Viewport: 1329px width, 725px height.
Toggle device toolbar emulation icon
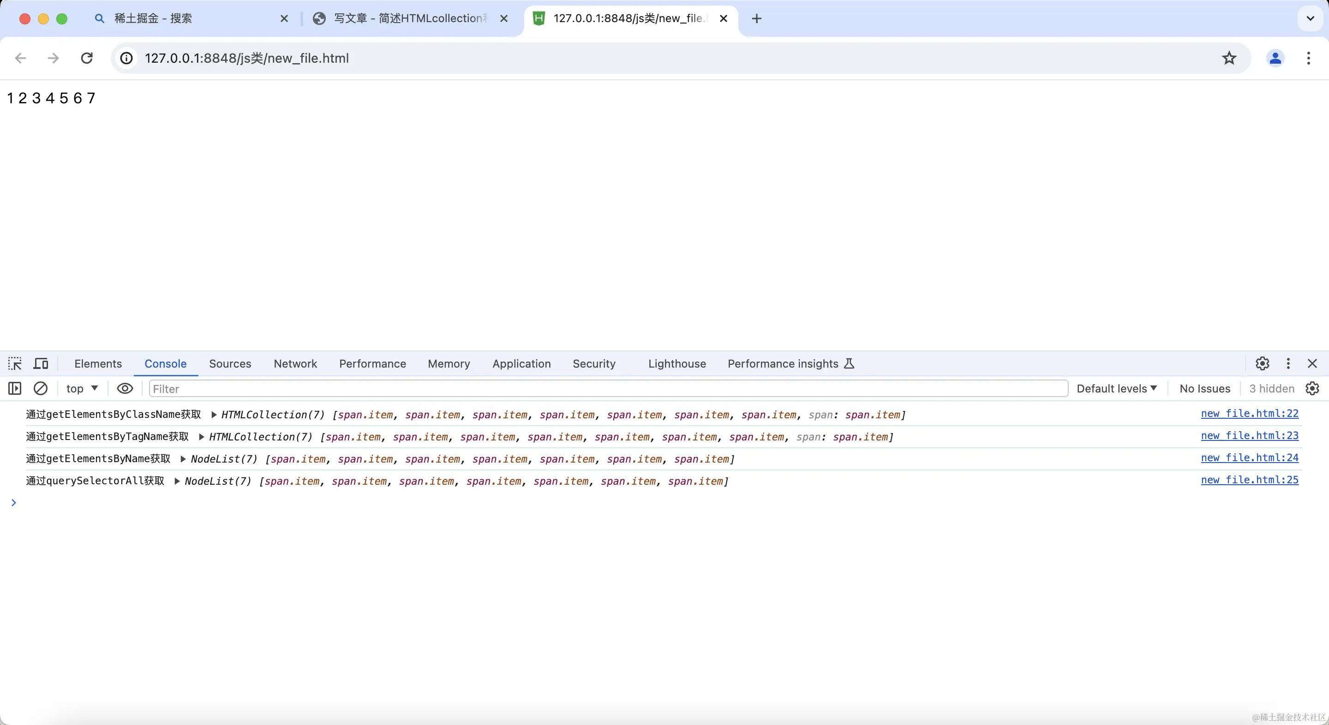point(41,363)
